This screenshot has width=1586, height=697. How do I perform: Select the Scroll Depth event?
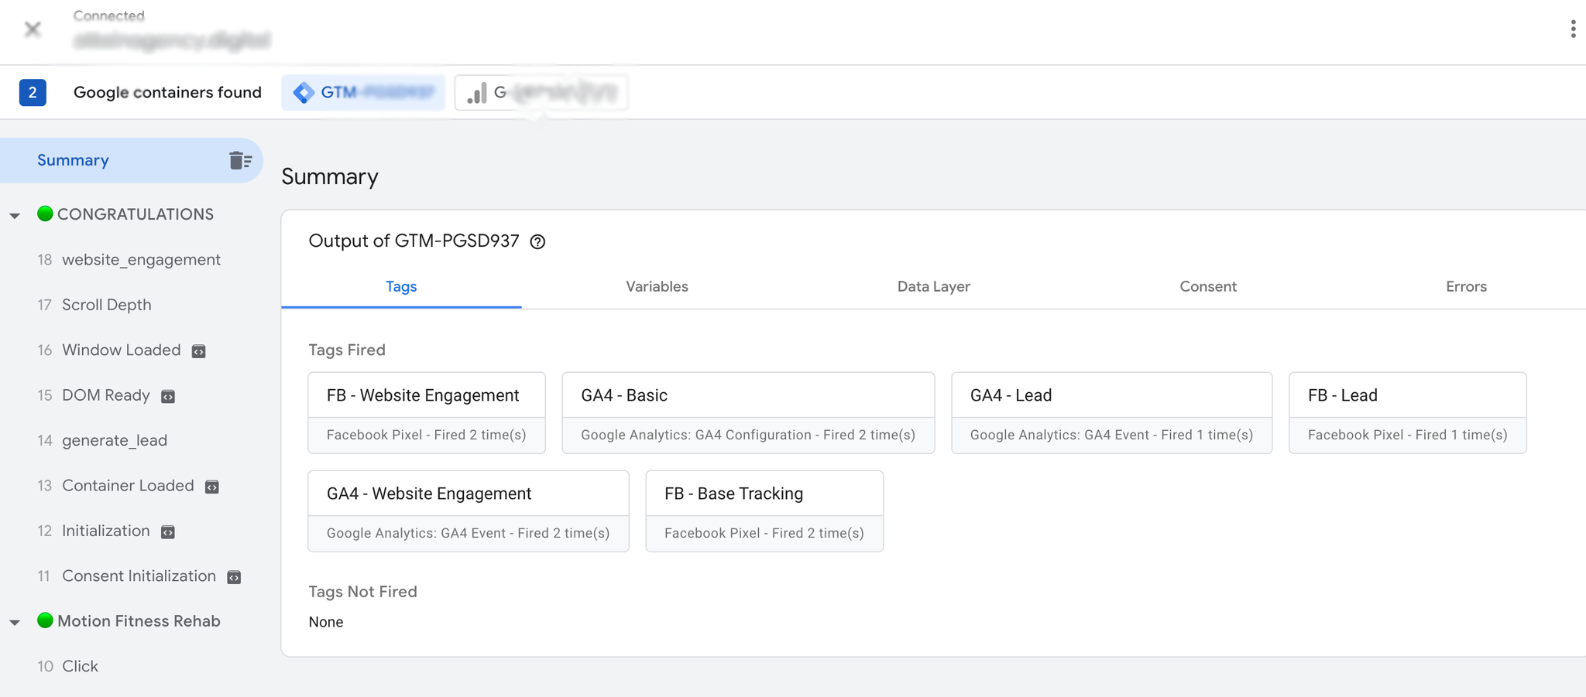[107, 305]
